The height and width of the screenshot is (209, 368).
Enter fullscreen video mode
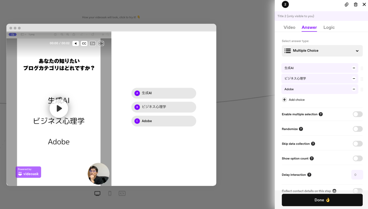101,43
